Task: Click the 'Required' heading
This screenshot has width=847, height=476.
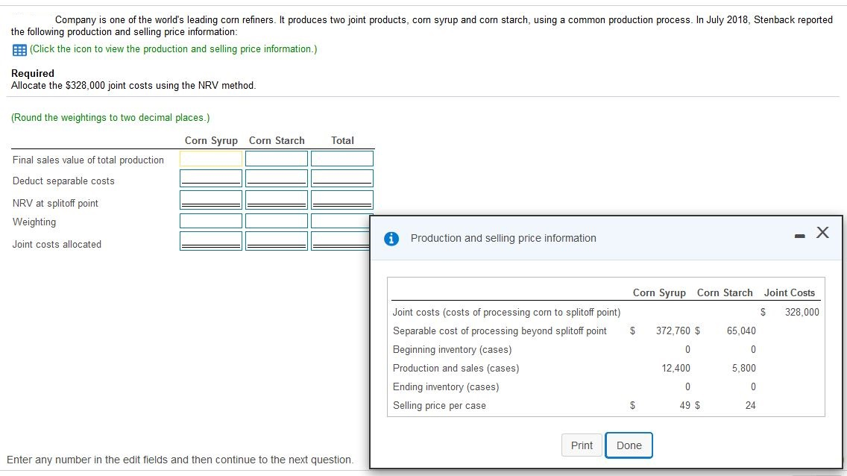Action: click(32, 73)
